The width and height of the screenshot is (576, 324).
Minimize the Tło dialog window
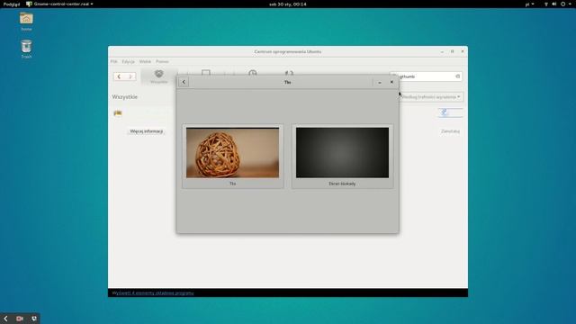click(x=380, y=82)
